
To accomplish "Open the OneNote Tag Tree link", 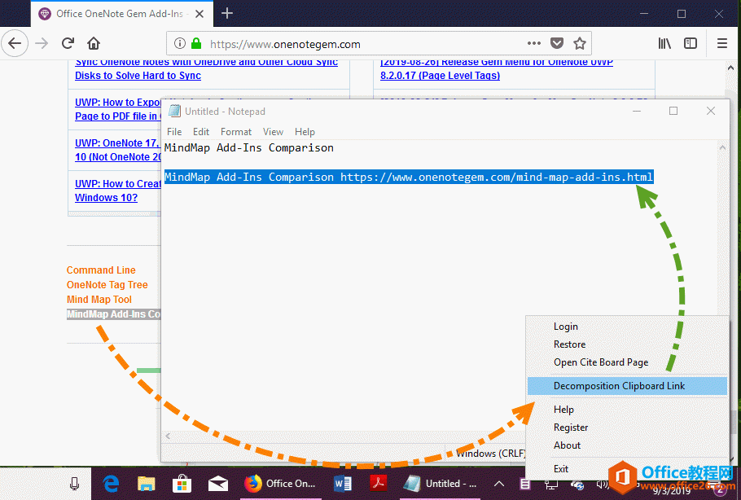I will coord(107,285).
